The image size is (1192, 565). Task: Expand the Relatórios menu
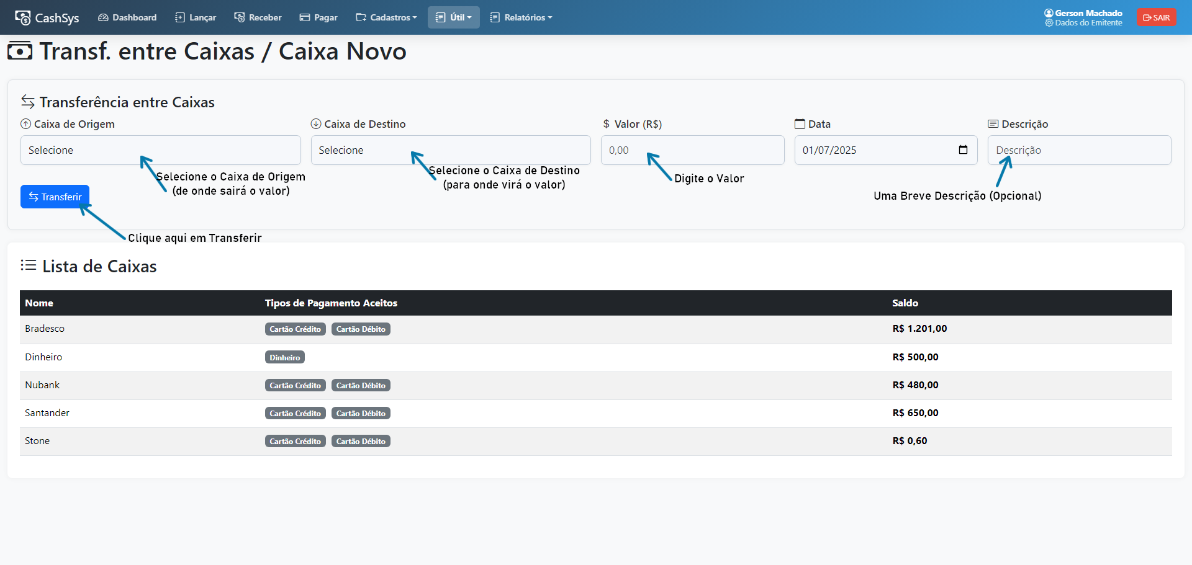click(x=521, y=18)
